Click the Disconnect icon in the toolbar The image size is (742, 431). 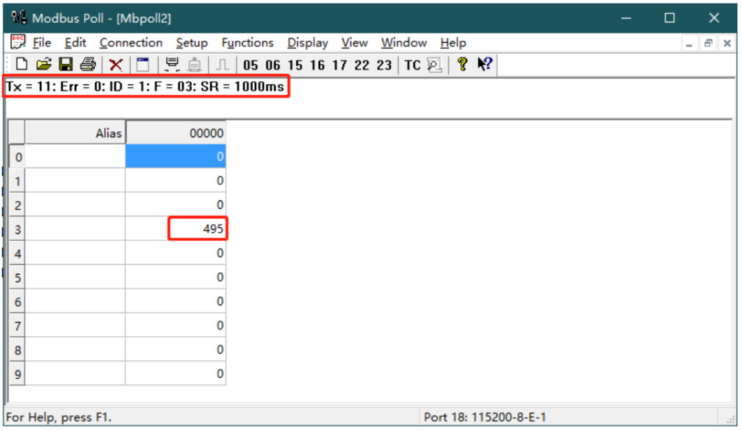tap(194, 65)
